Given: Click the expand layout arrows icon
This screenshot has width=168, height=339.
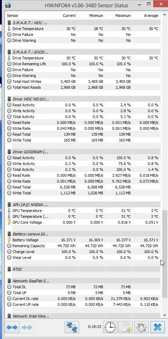Looking at the screenshot, I should (x=12, y=327).
